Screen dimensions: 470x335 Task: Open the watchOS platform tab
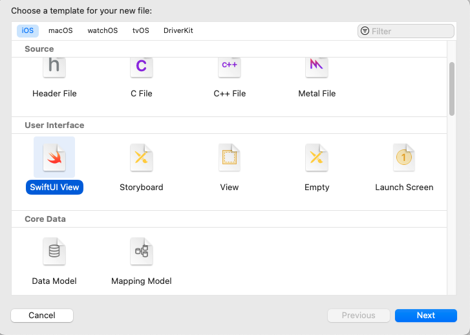pos(103,30)
